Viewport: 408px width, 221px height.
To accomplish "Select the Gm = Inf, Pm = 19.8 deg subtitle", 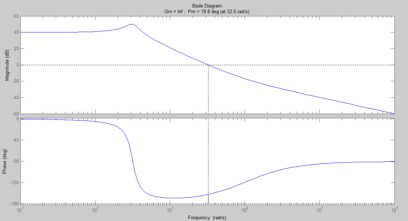I will click(207, 12).
